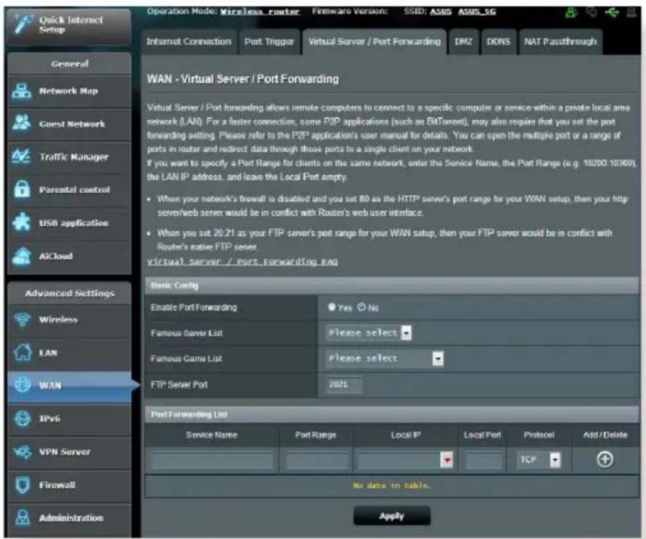Viewport: 646px width, 539px height.
Task: Open the Famous Game List dropdown
Action: [x=385, y=358]
